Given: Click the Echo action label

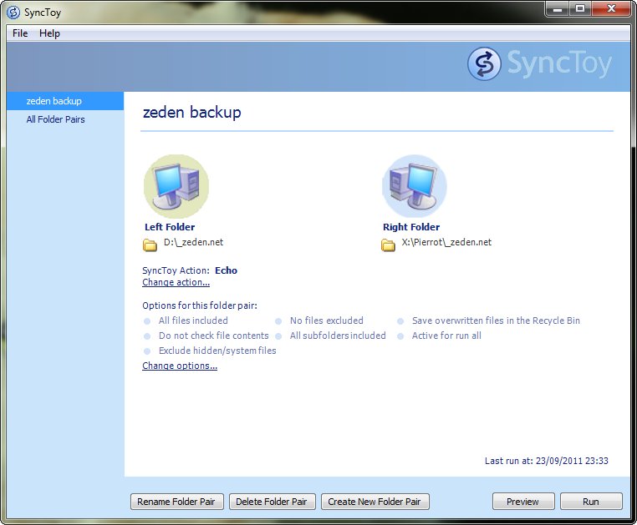Looking at the screenshot, I should click(x=226, y=270).
